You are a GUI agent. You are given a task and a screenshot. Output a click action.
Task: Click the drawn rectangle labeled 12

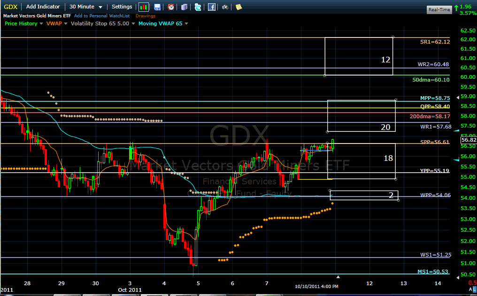[359, 56]
